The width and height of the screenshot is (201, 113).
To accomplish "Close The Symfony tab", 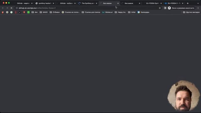I will point(96,3).
